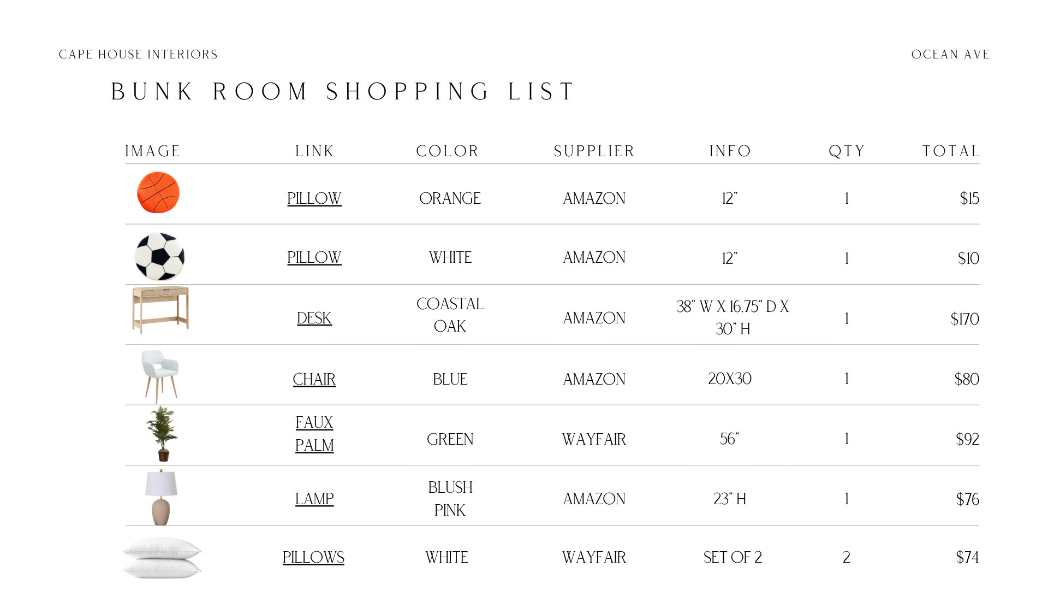Open the white soccer PILLOW link
Screen dimensions: 1048x590
point(314,257)
